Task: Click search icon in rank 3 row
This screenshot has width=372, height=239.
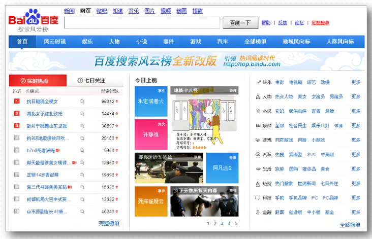Action: click(x=82, y=126)
